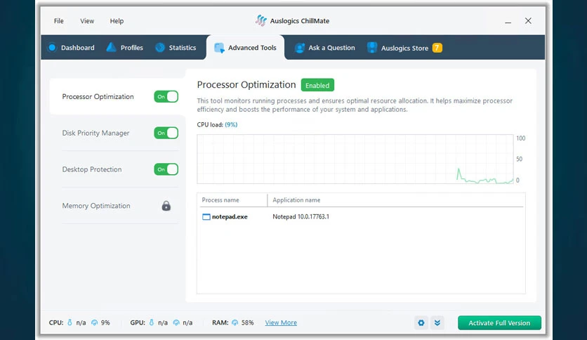Select the Advanced Tools tab

[245, 48]
